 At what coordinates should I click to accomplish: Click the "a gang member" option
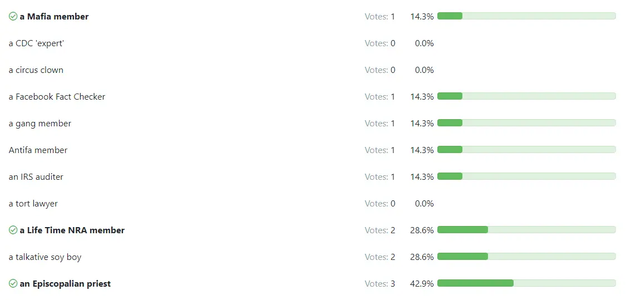(x=40, y=124)
